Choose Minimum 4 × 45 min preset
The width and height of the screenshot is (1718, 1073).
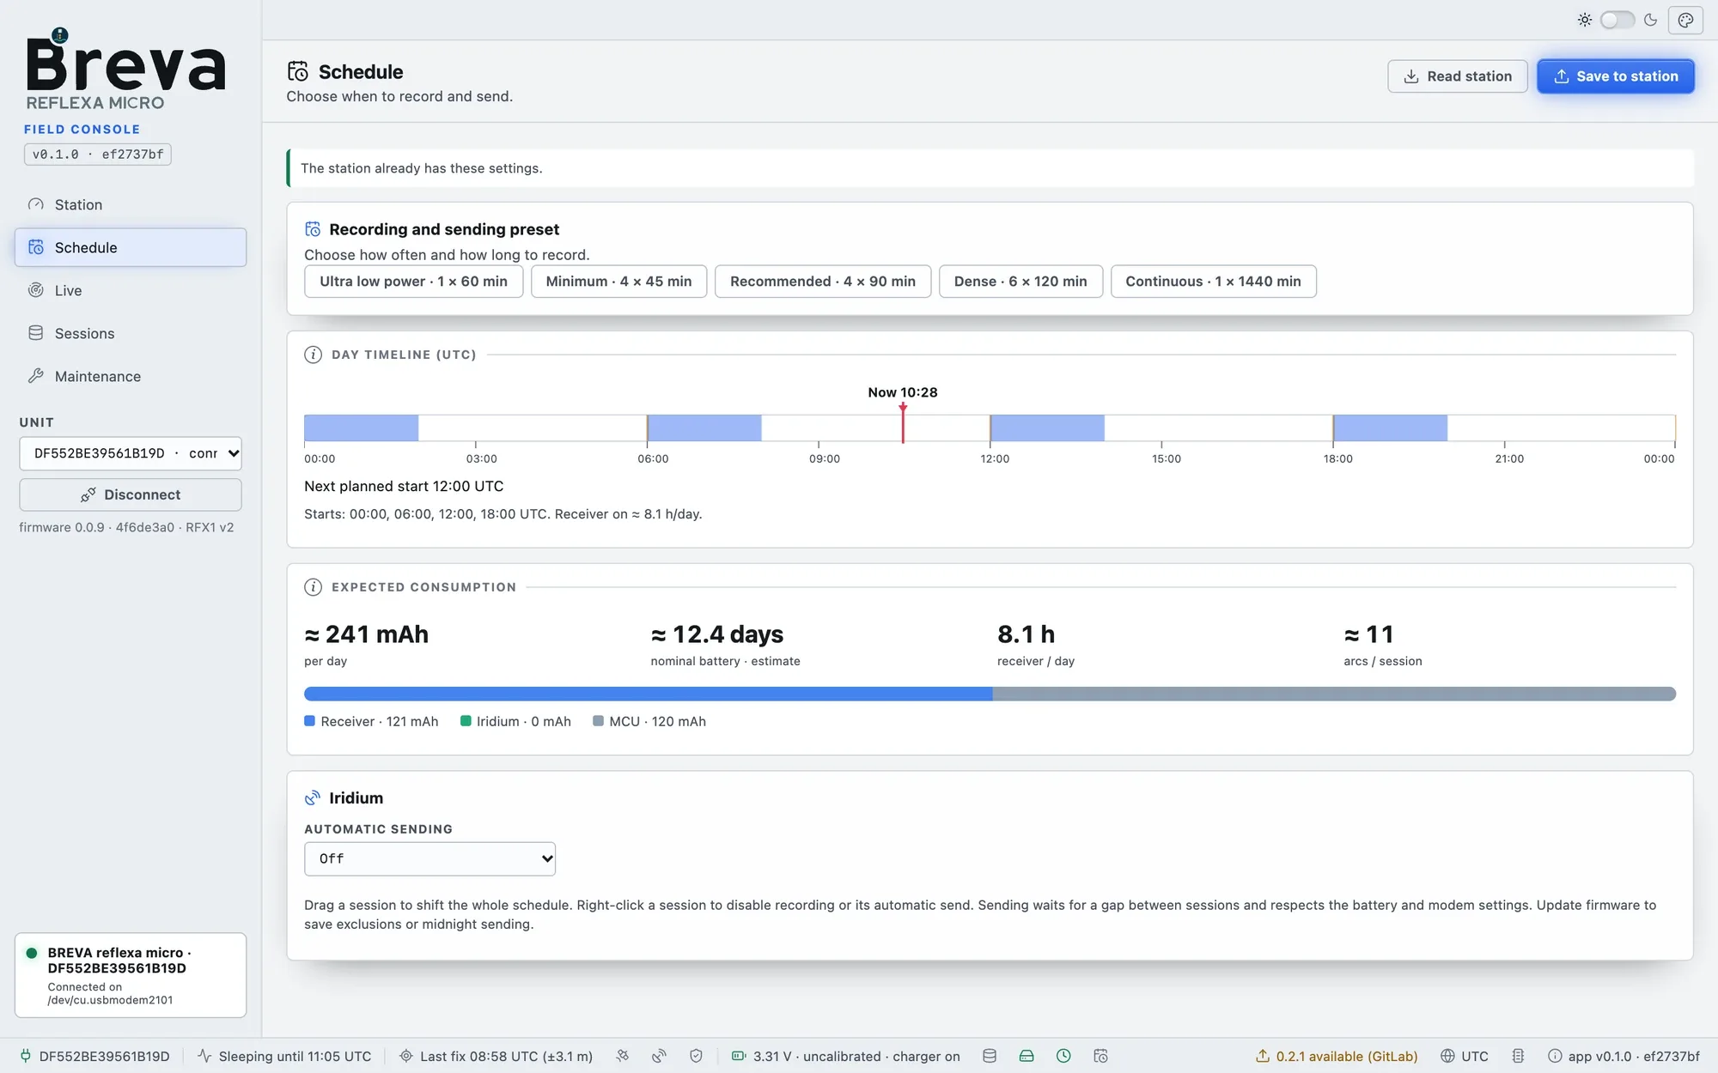(x=618, y=282)
